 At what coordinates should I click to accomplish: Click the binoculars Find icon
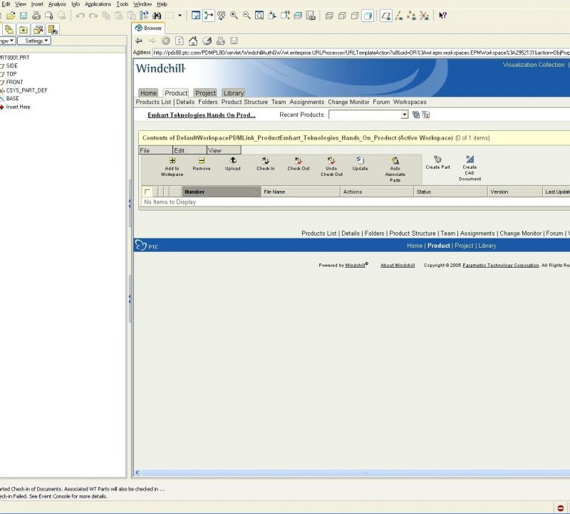(157, 16)
